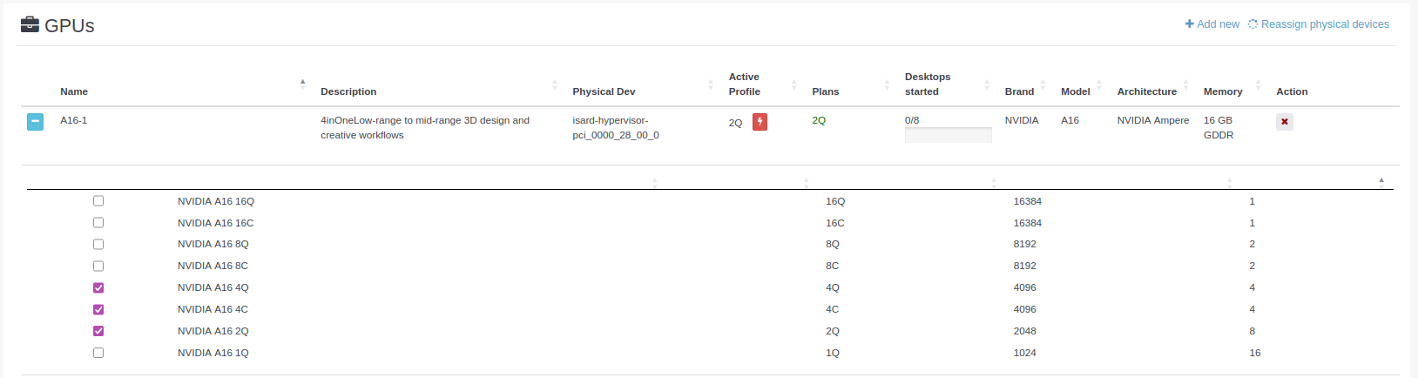Click the red delete icon in Action column
Viewport: 1418px width, 378px height.
click(x=1284, y=122)
